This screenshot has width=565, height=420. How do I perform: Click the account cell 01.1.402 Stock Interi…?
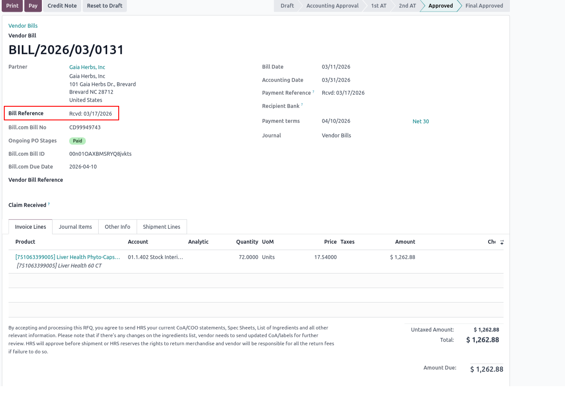(x=155, y=257)
